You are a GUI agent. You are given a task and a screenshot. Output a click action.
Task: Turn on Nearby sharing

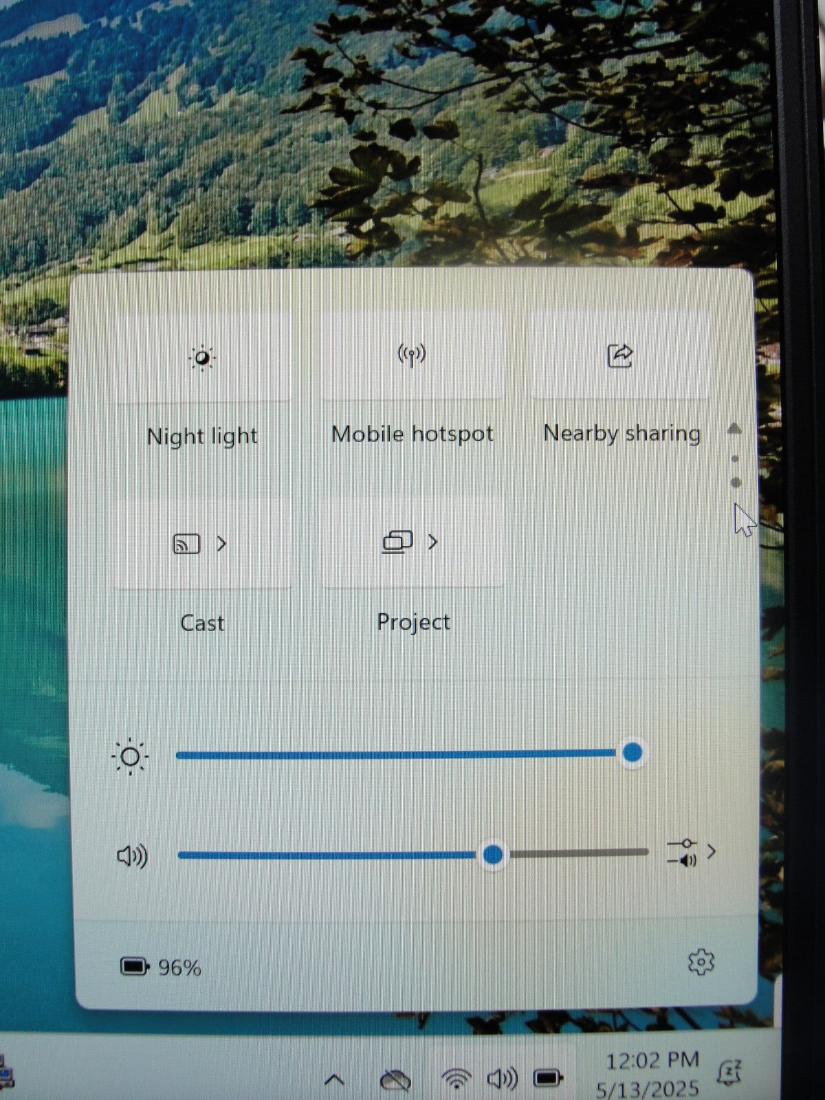(x=620, y=356)
